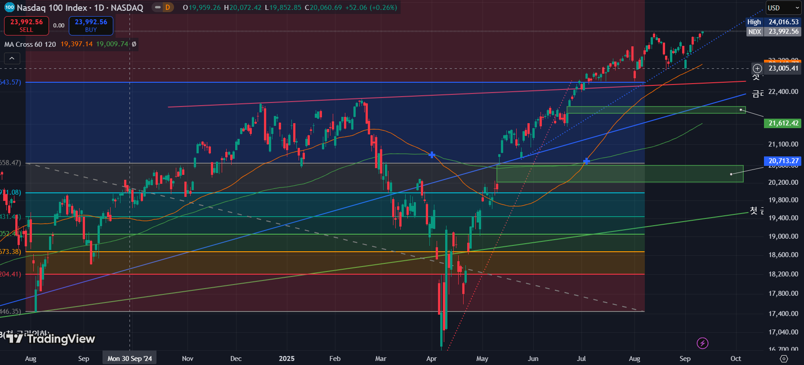Click the L 19,852.85 low value
Image resolution: width=804 pixels, height=365 pixels.
pyautogui.click(x=283, y=8)
